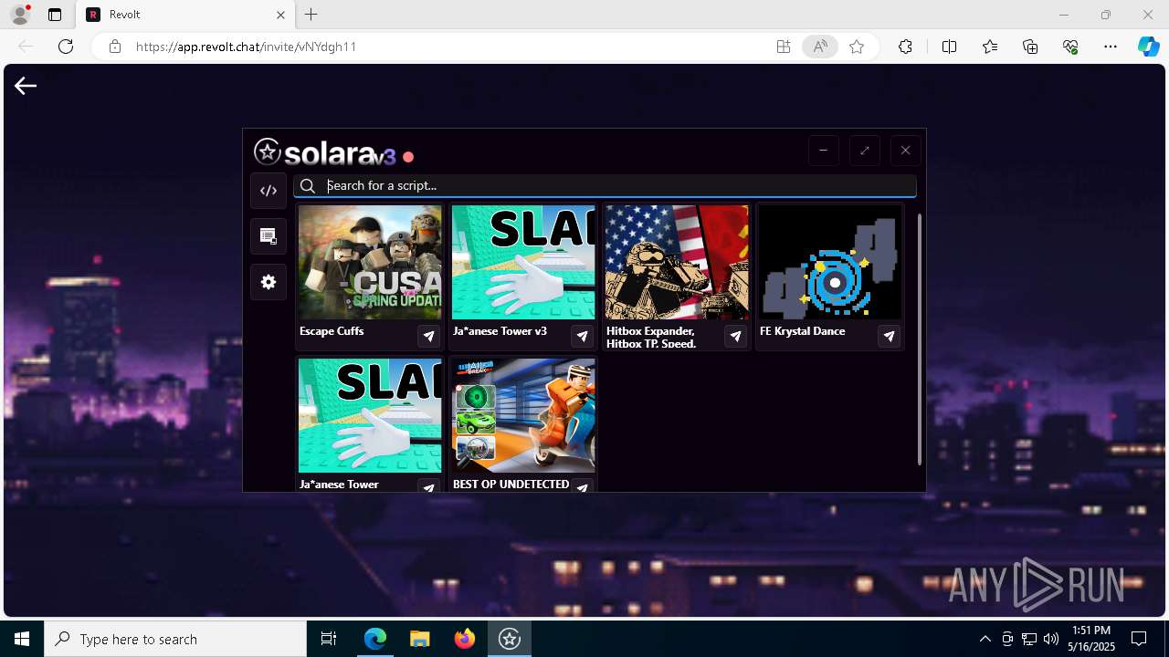Open the Favorites list icon

pos(990,47)
